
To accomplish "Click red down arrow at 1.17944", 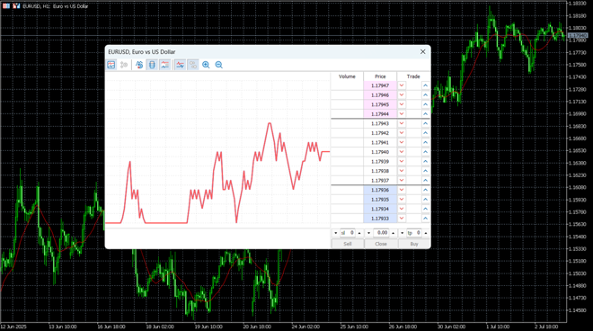I will (402, 114).
